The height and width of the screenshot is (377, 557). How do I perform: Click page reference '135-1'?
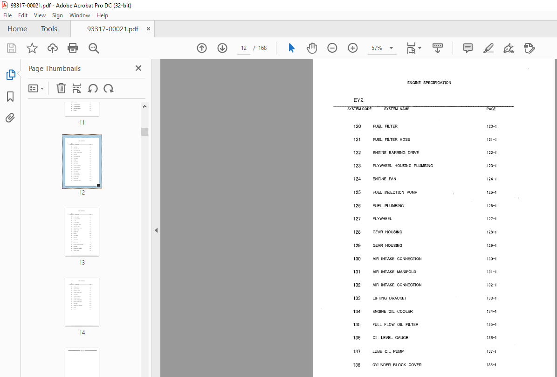[492, 325]
